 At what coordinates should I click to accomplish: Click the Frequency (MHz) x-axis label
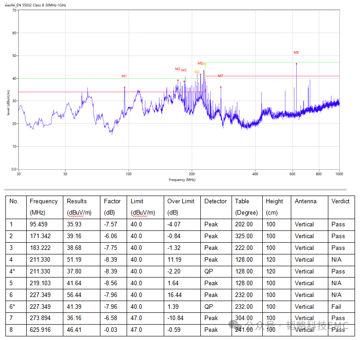point(182,180)
